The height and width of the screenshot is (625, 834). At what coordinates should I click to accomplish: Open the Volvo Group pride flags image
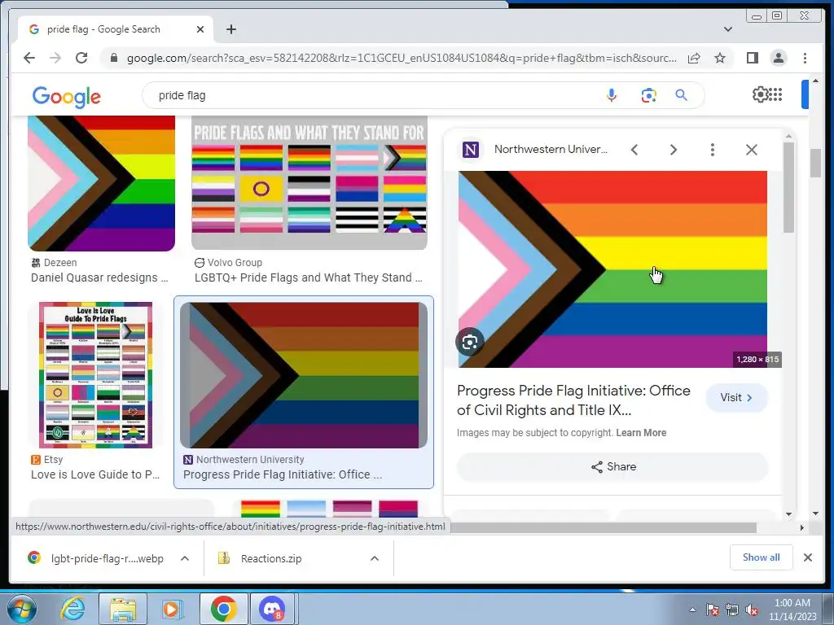[309, 182]
